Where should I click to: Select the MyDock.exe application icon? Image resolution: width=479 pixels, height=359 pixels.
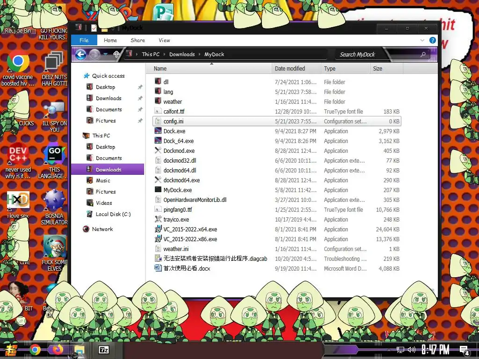coord(158,190)
